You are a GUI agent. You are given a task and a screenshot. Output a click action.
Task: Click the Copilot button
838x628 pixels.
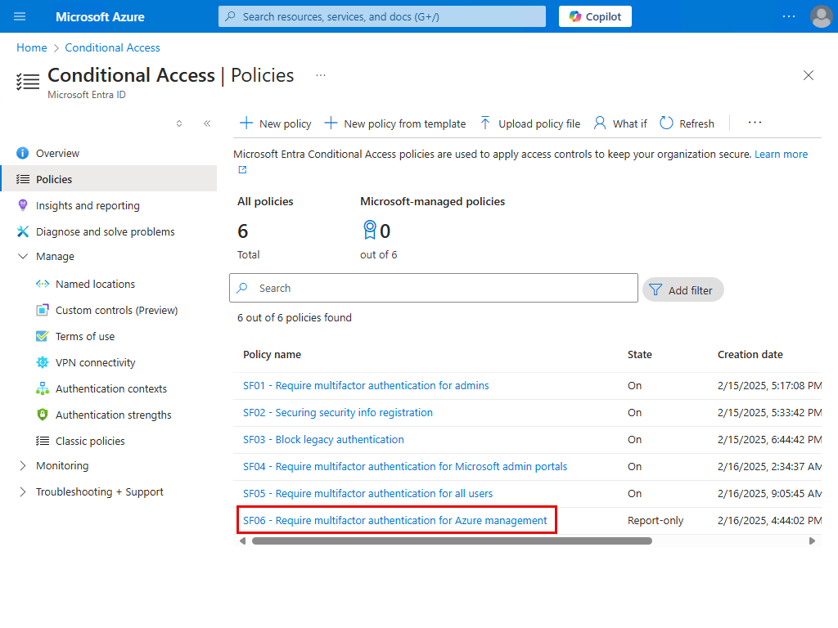595,16
